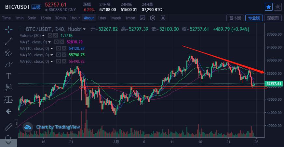Open the ruler measure tool
Screen dimensions: 284x147
[x=8, y=126]
